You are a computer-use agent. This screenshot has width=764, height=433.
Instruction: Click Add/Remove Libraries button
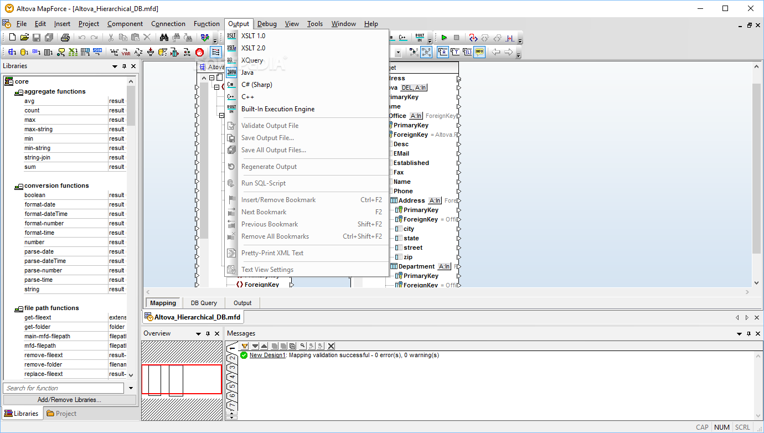pos(69,400)
